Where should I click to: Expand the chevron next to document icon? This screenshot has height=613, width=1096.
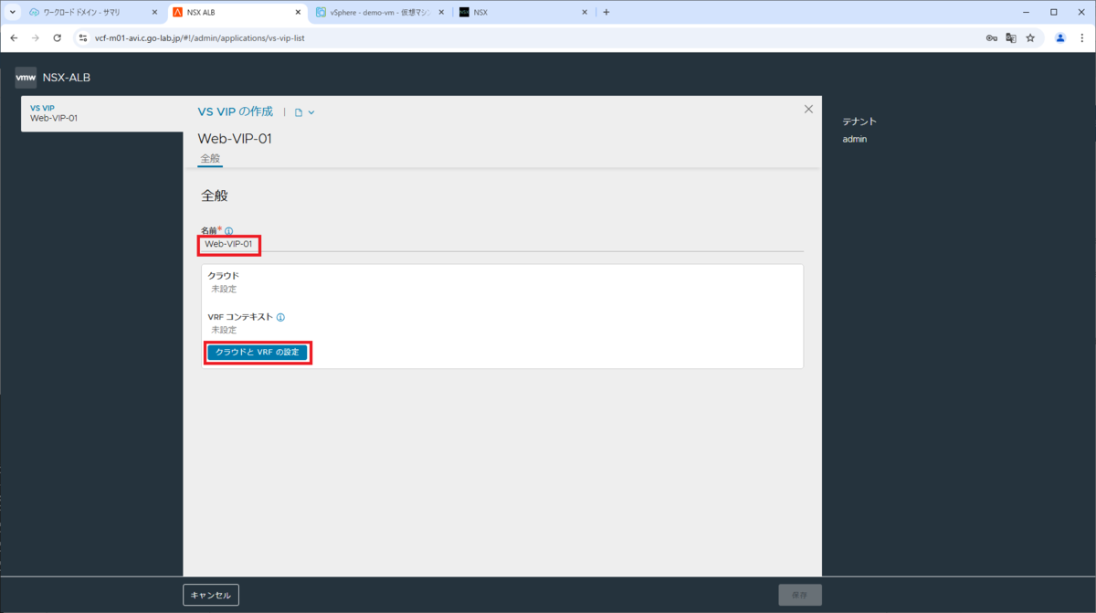[x=311, y=112]
